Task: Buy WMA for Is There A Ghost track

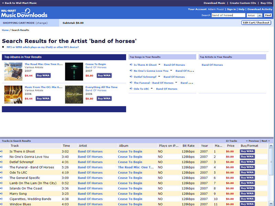Action: 247,151
